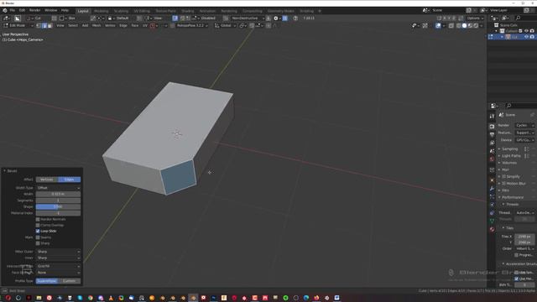Enable face select mode
This screenshot has height=302, width=537.
click(x=50, y=26)
